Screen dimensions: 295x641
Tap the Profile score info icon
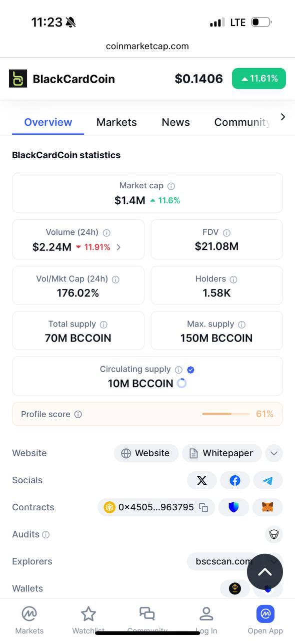[x=78, y=414]
